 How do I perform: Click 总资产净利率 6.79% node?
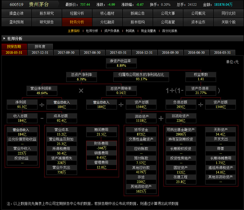81,77
